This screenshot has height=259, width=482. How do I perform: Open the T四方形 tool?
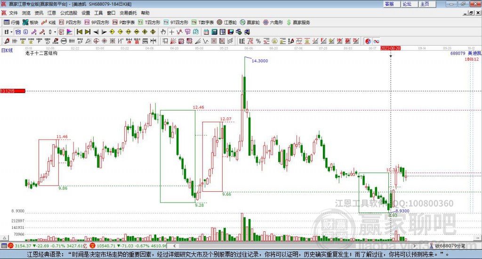[x=149, y=23]
